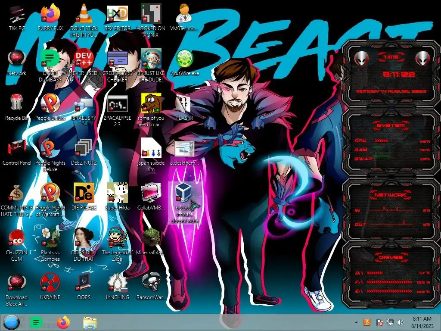Image resolution: width=441 pixels, height=331 pixels.
Task: Select the OOPS DID I DO THAT portrait icon
Action: 84,237
